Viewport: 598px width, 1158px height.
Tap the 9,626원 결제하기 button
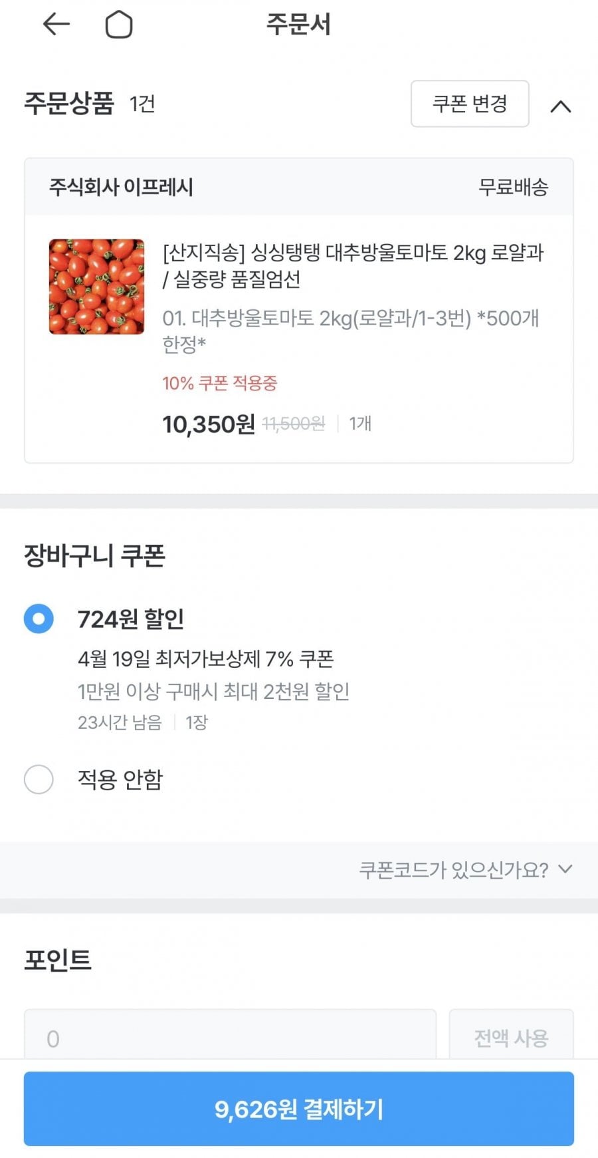point(299,1109)
